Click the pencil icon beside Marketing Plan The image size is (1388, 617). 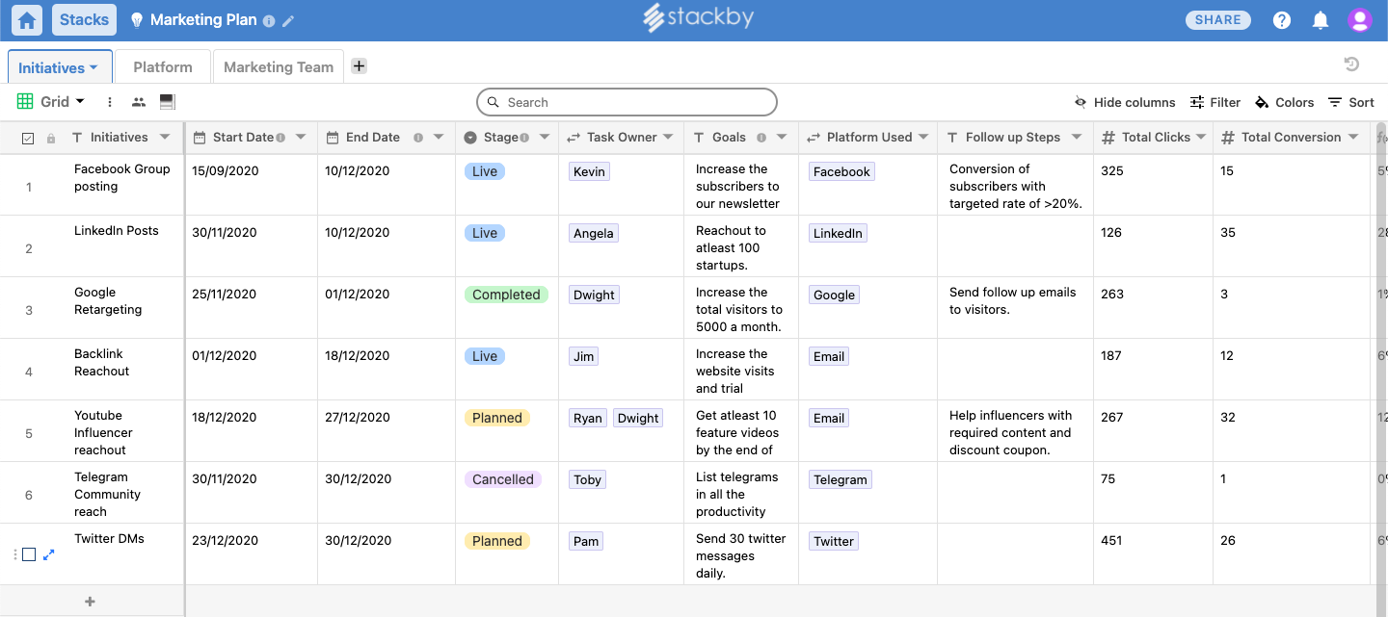coord(288,21)
